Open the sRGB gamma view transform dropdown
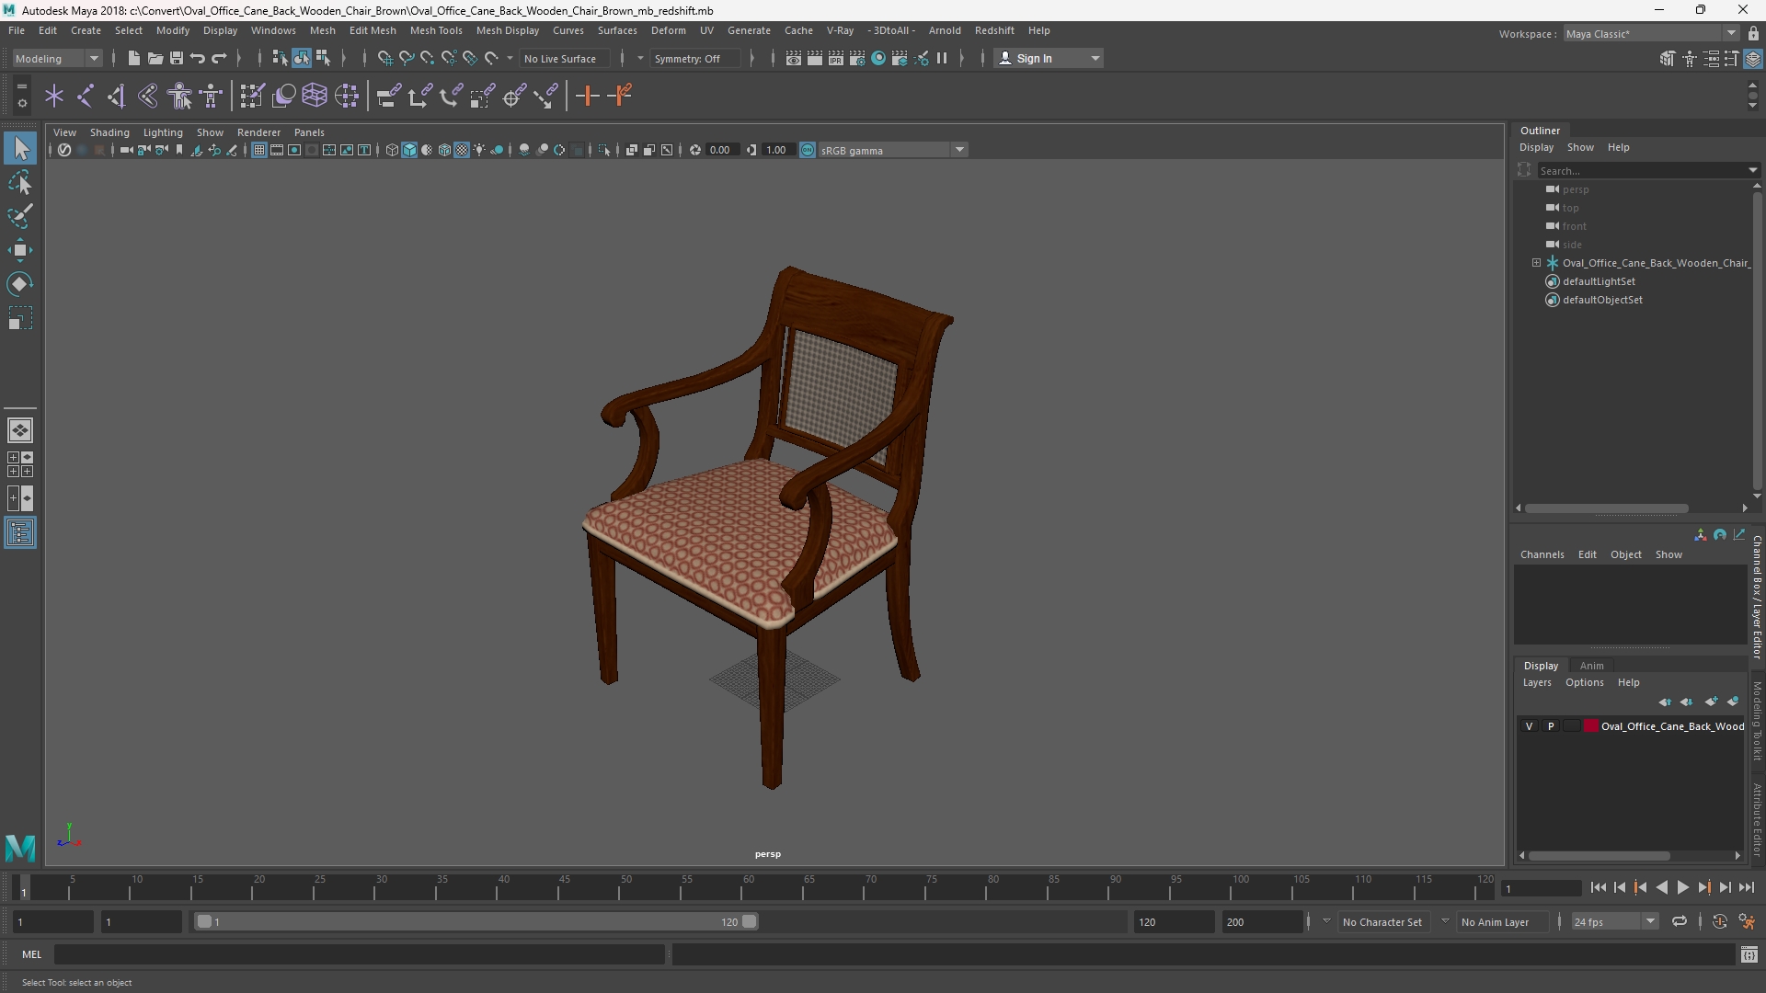The image size is (1766, 993). [x=892, y=150]
